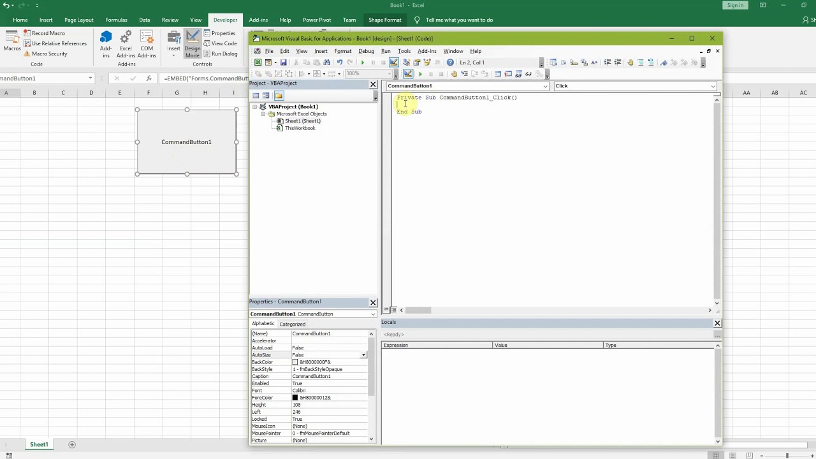Viewport: 816px width, 459px height.
Task: Open the Format menu in VBA editor
Action: [x=343, y=51]
